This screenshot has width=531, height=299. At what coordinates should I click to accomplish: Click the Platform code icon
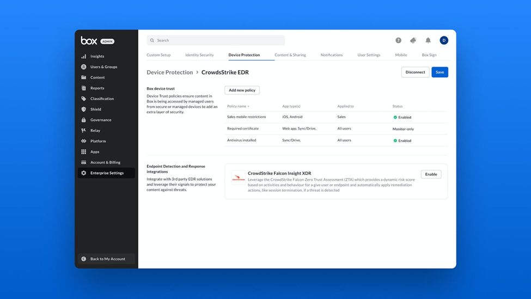coord(84,141)
